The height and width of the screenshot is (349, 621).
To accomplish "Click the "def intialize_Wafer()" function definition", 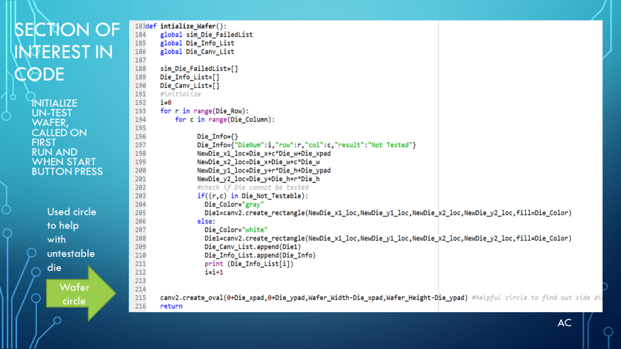I will pyautogui.click(x=186, y=27).
